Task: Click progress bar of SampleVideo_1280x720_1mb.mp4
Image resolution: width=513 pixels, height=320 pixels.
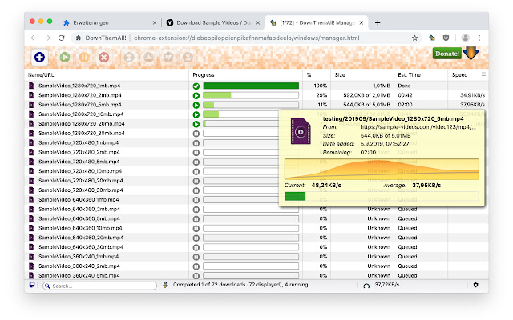Action: pos(251,86)
